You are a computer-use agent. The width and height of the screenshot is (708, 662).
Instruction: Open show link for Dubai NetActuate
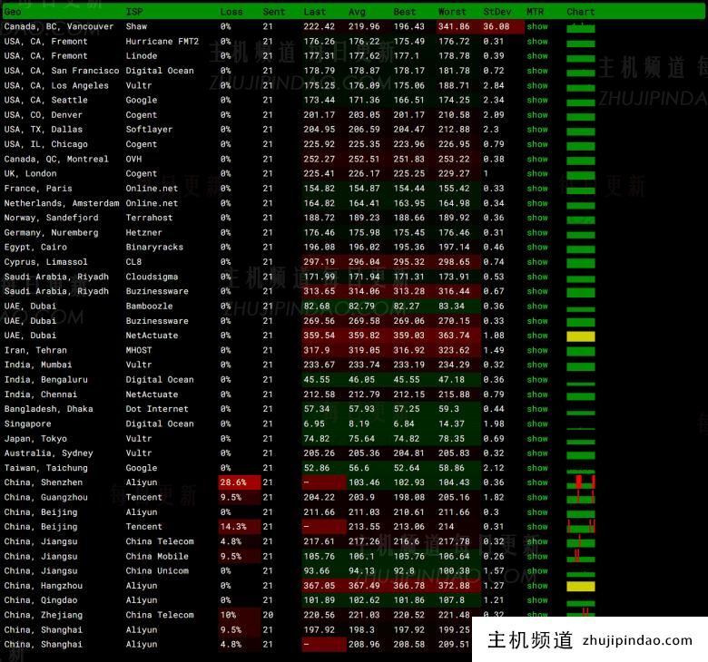[536, 336]
